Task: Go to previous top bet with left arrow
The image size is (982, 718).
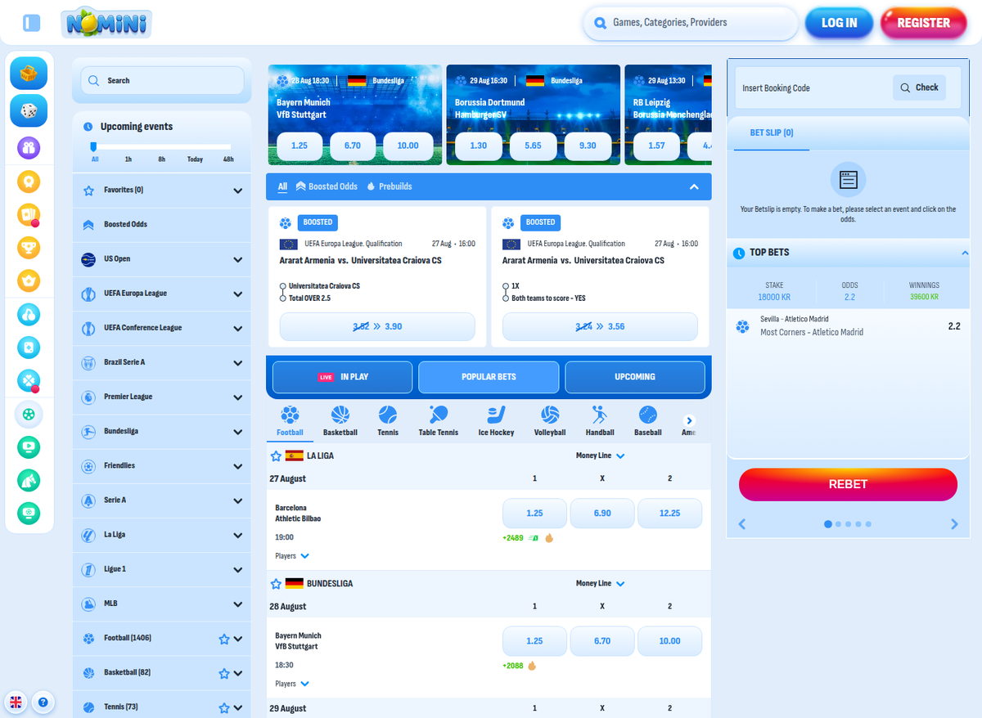Action: 742,524
